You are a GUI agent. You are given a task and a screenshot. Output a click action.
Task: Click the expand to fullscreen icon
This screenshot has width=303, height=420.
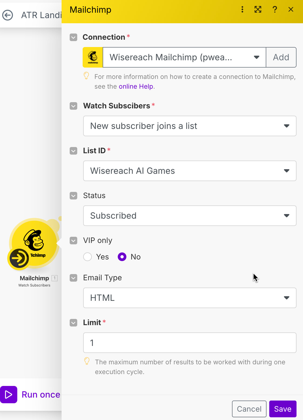(x=258, y=9)
